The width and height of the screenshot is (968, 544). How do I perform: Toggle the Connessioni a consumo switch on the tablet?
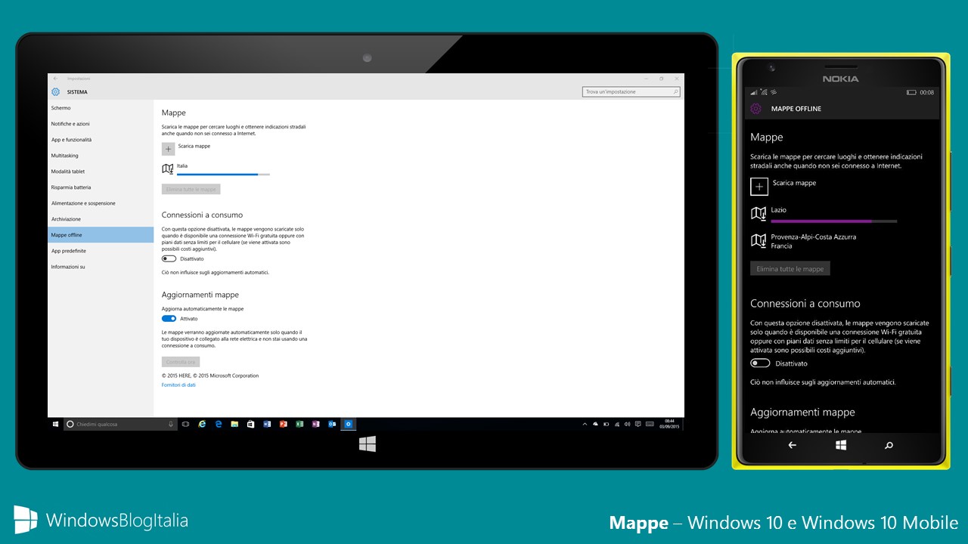click(169, 258)
